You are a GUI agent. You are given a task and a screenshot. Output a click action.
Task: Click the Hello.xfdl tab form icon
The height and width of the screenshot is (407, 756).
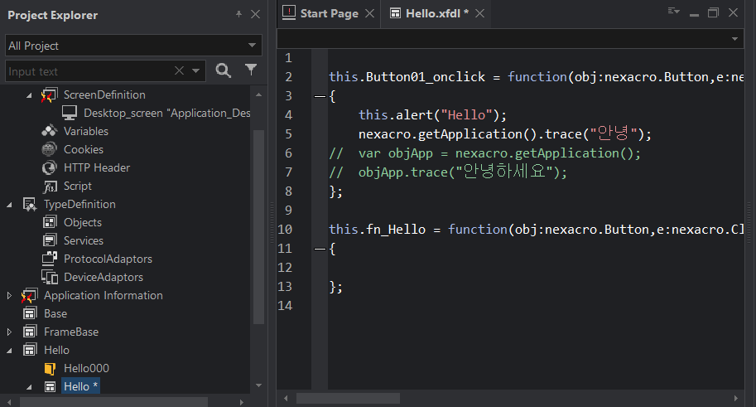[395, 13]
